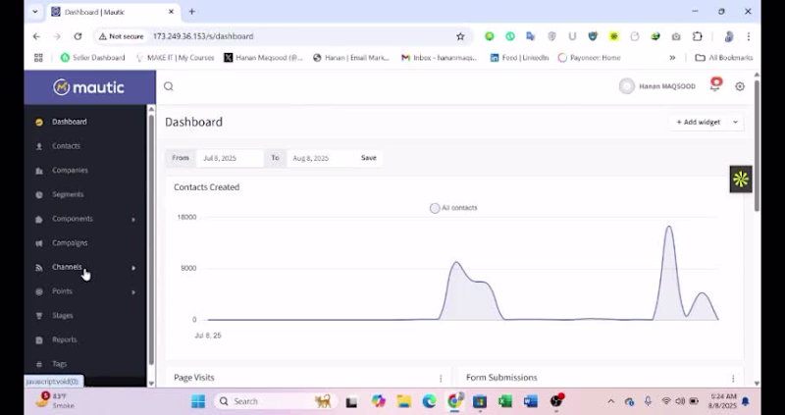
Task: Click the green asterisk floating widget icon
Action: pyautogui.click(x=741, y=179)
